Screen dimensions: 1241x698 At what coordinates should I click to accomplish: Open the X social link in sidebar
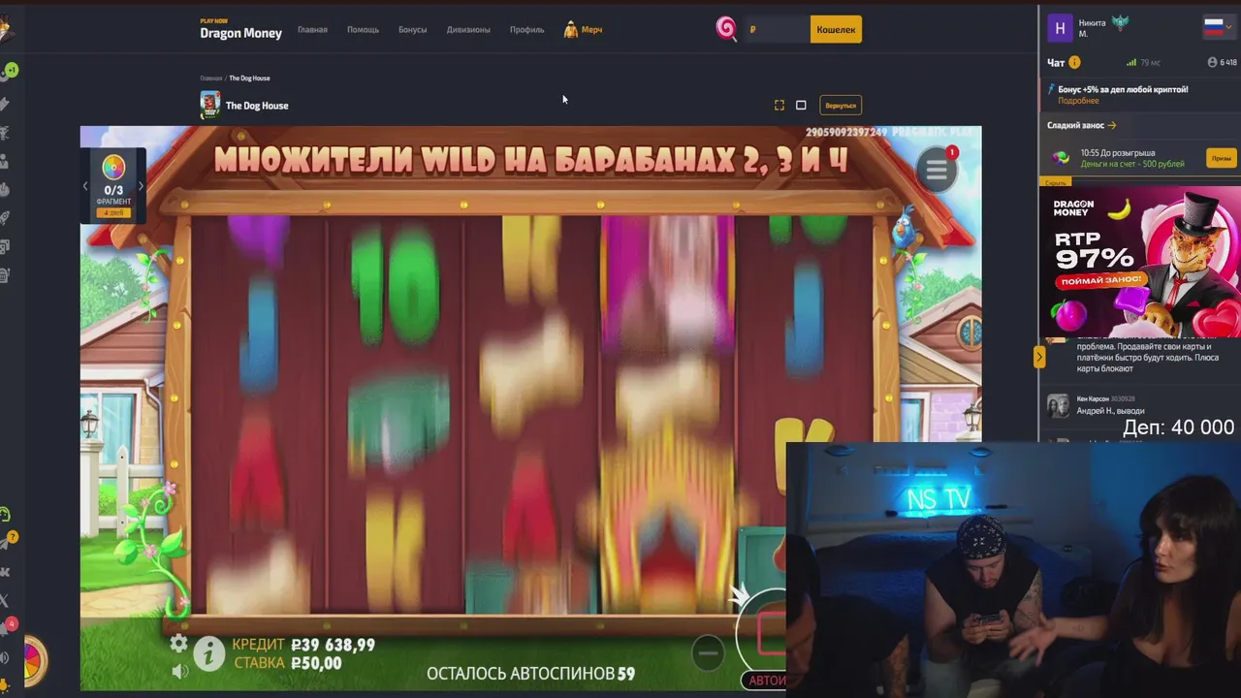5,600
